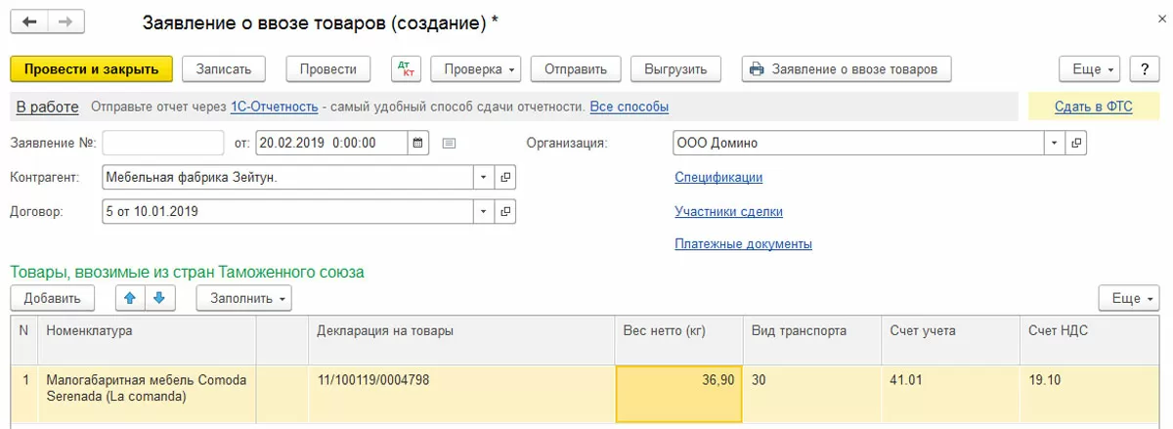
Task: Click the Заявление № input field
Action: 163,143
